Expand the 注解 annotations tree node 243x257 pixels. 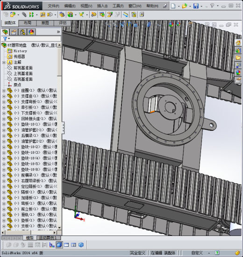click(4, 63)
